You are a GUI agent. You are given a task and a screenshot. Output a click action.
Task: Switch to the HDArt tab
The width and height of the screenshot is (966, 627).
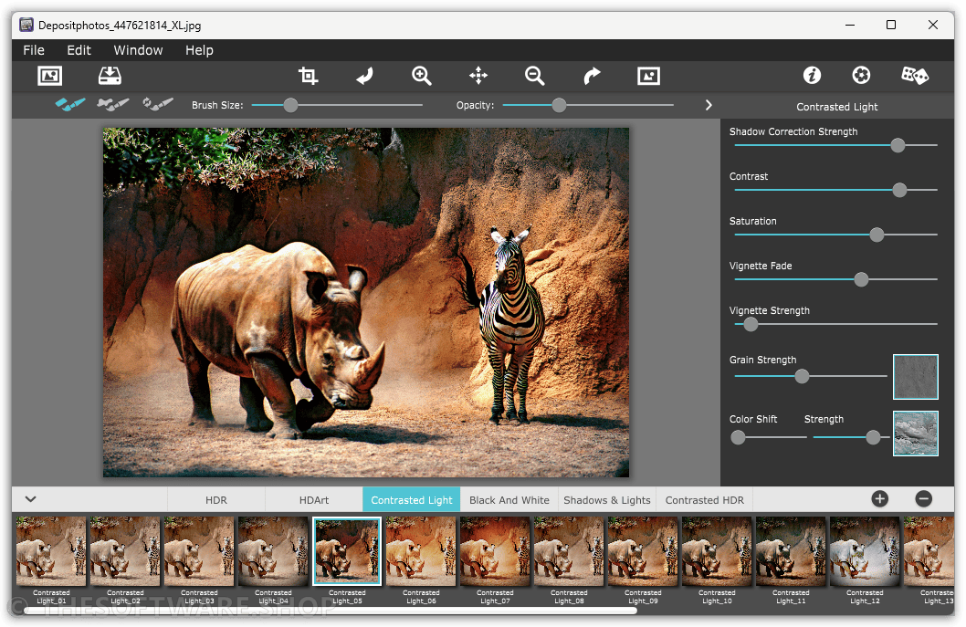(x=313, y=499)
